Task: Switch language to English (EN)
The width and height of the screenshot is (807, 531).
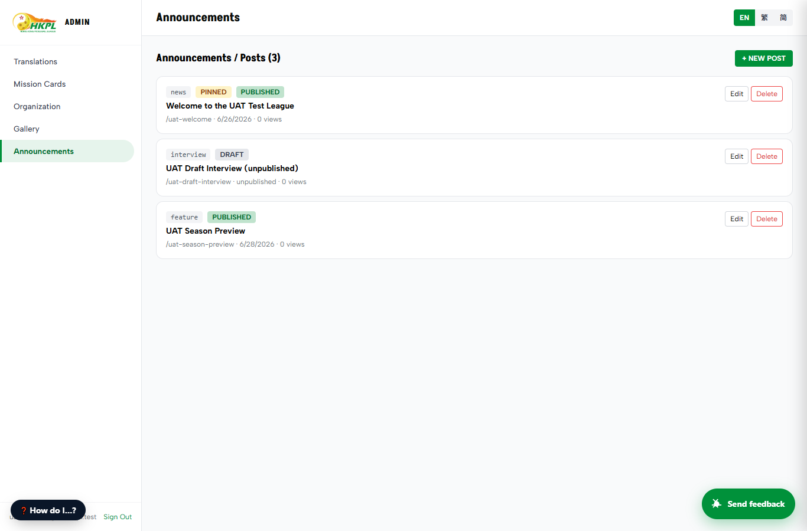Action: point(744,18)
